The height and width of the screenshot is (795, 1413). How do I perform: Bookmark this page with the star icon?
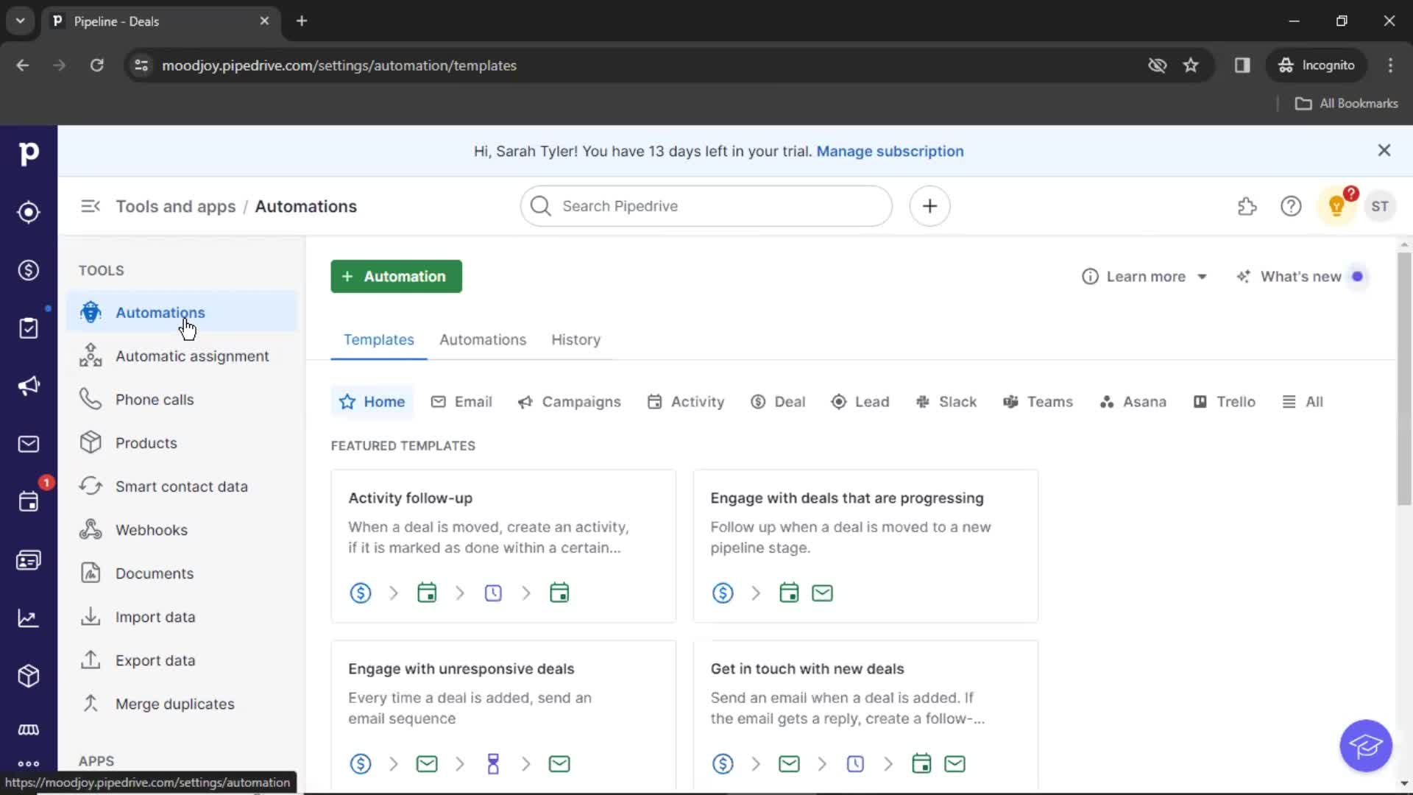(x=1191, y=66)
